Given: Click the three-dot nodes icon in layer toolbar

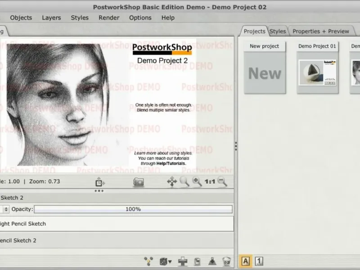Looking at the screenshot, I should click(148, 261).
